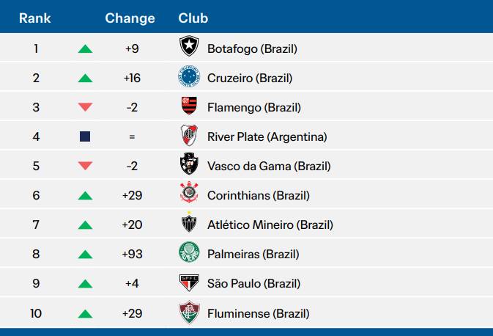Image resolution: width=493 pixels, height=336 pixels.
Task: Select the Flamengo club crest
Action: click(x=189, y=107)
